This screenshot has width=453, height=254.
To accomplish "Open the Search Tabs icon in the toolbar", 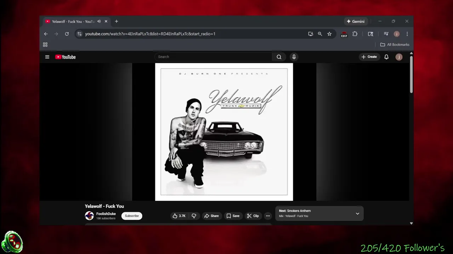I will 371,34.
